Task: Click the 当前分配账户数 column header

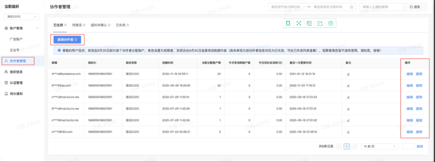Action: (211, 63)
